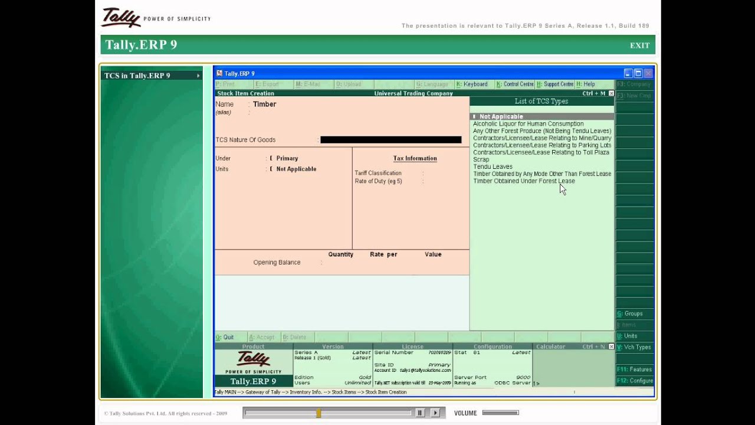Image resolution: width=755 pixels, height=425 pixels.
Task: Click the Opening Balance label
Action: (277, 263)
